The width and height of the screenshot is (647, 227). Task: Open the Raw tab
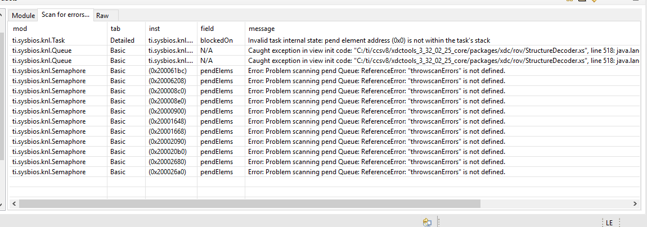tap(102, 16)
